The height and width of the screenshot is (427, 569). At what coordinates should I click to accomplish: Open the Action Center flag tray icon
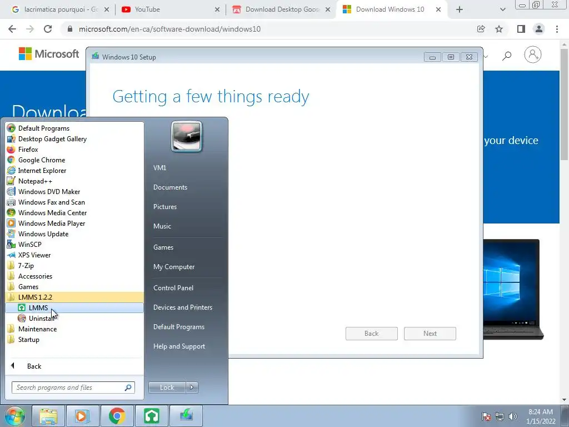(x=486, y=416)
